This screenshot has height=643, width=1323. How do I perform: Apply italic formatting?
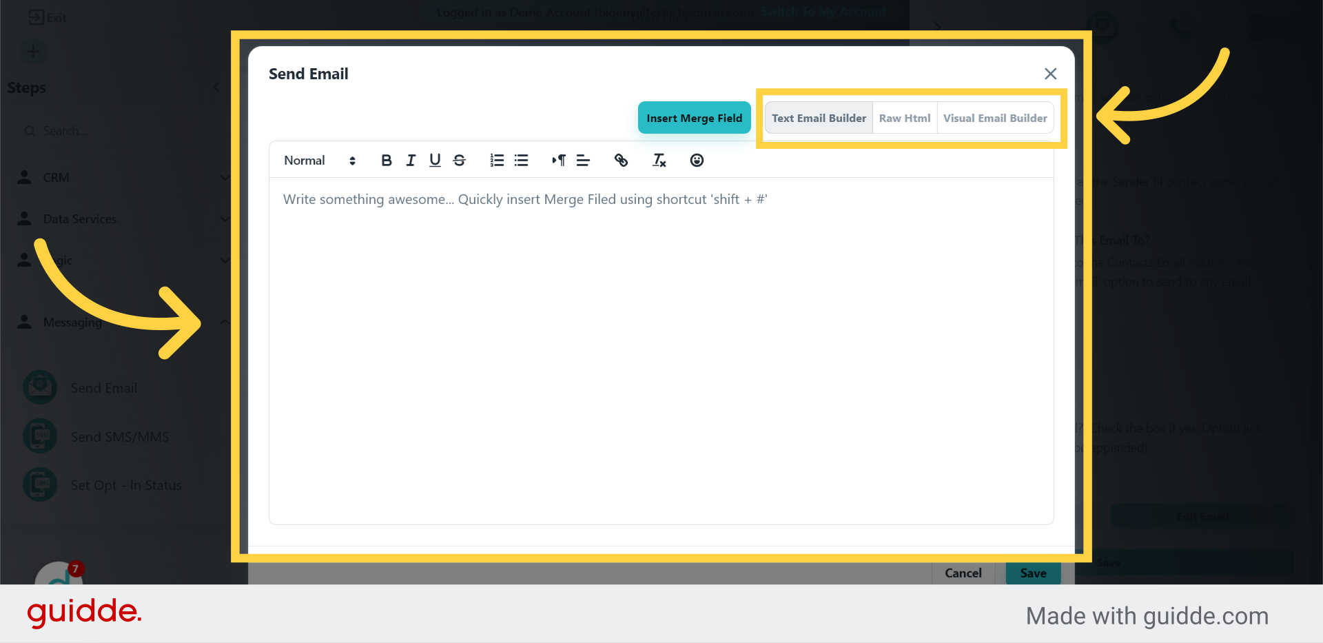pyautogui.click(x=411, y=161)
